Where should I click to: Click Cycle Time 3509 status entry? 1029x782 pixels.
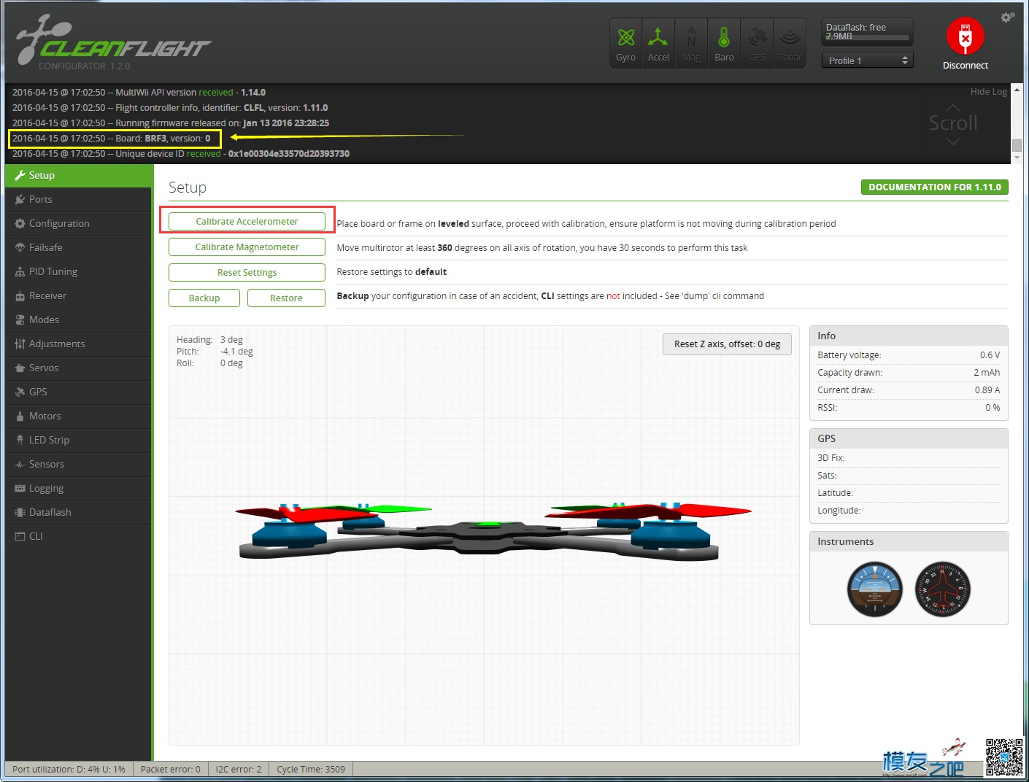point(311,769)
